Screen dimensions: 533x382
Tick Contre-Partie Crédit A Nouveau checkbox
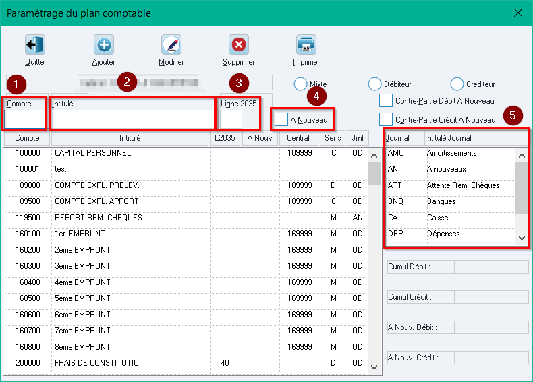386,119
